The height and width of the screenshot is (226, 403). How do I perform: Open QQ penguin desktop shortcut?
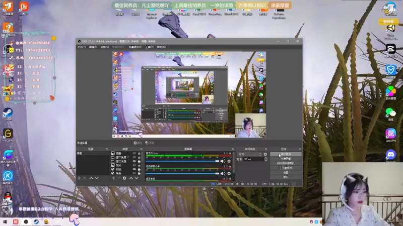pos(8,198)
